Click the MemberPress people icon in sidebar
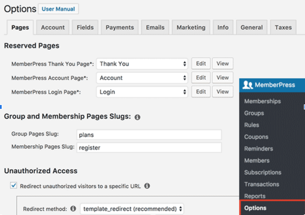 coord(247,85)
